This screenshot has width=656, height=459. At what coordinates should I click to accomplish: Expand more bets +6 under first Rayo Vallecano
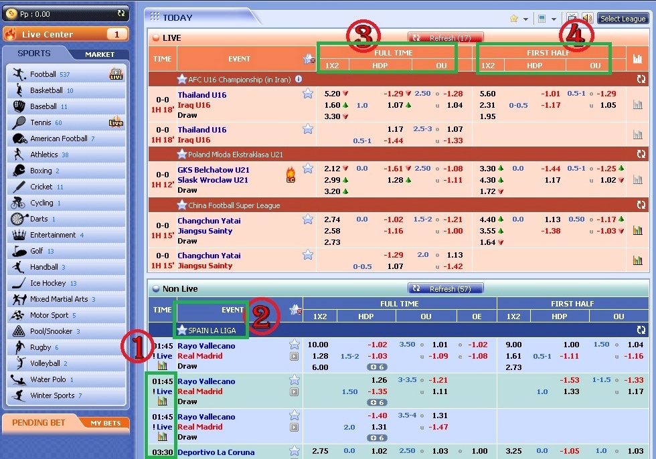[x=377, y=367]
